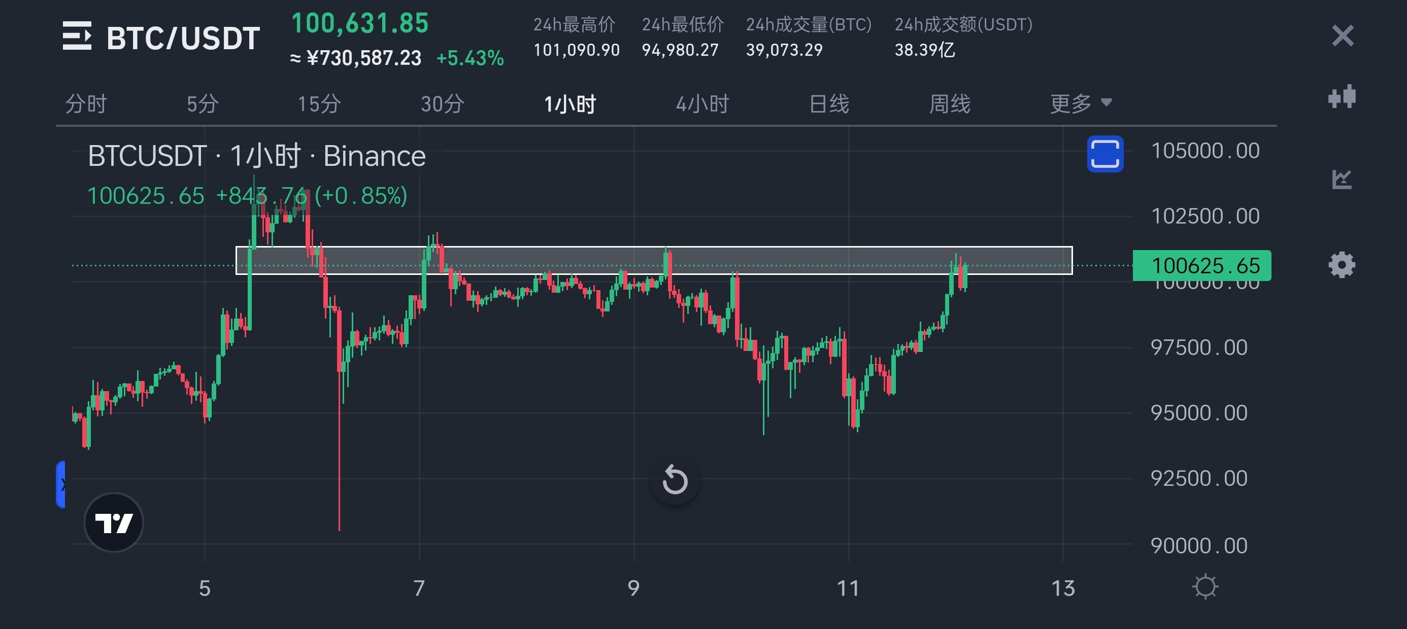Close the chart with the X button
1407x629 pixels.
pos(1343,36)
